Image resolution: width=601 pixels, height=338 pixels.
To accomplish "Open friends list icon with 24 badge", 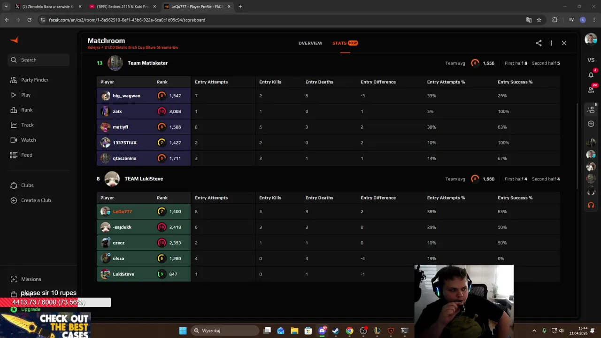I will click(591, 89).
